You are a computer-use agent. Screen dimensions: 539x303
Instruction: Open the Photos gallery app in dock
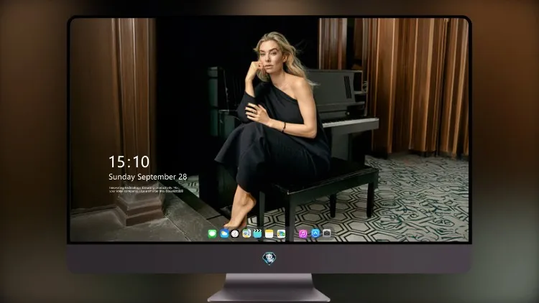tap(281, 234)
